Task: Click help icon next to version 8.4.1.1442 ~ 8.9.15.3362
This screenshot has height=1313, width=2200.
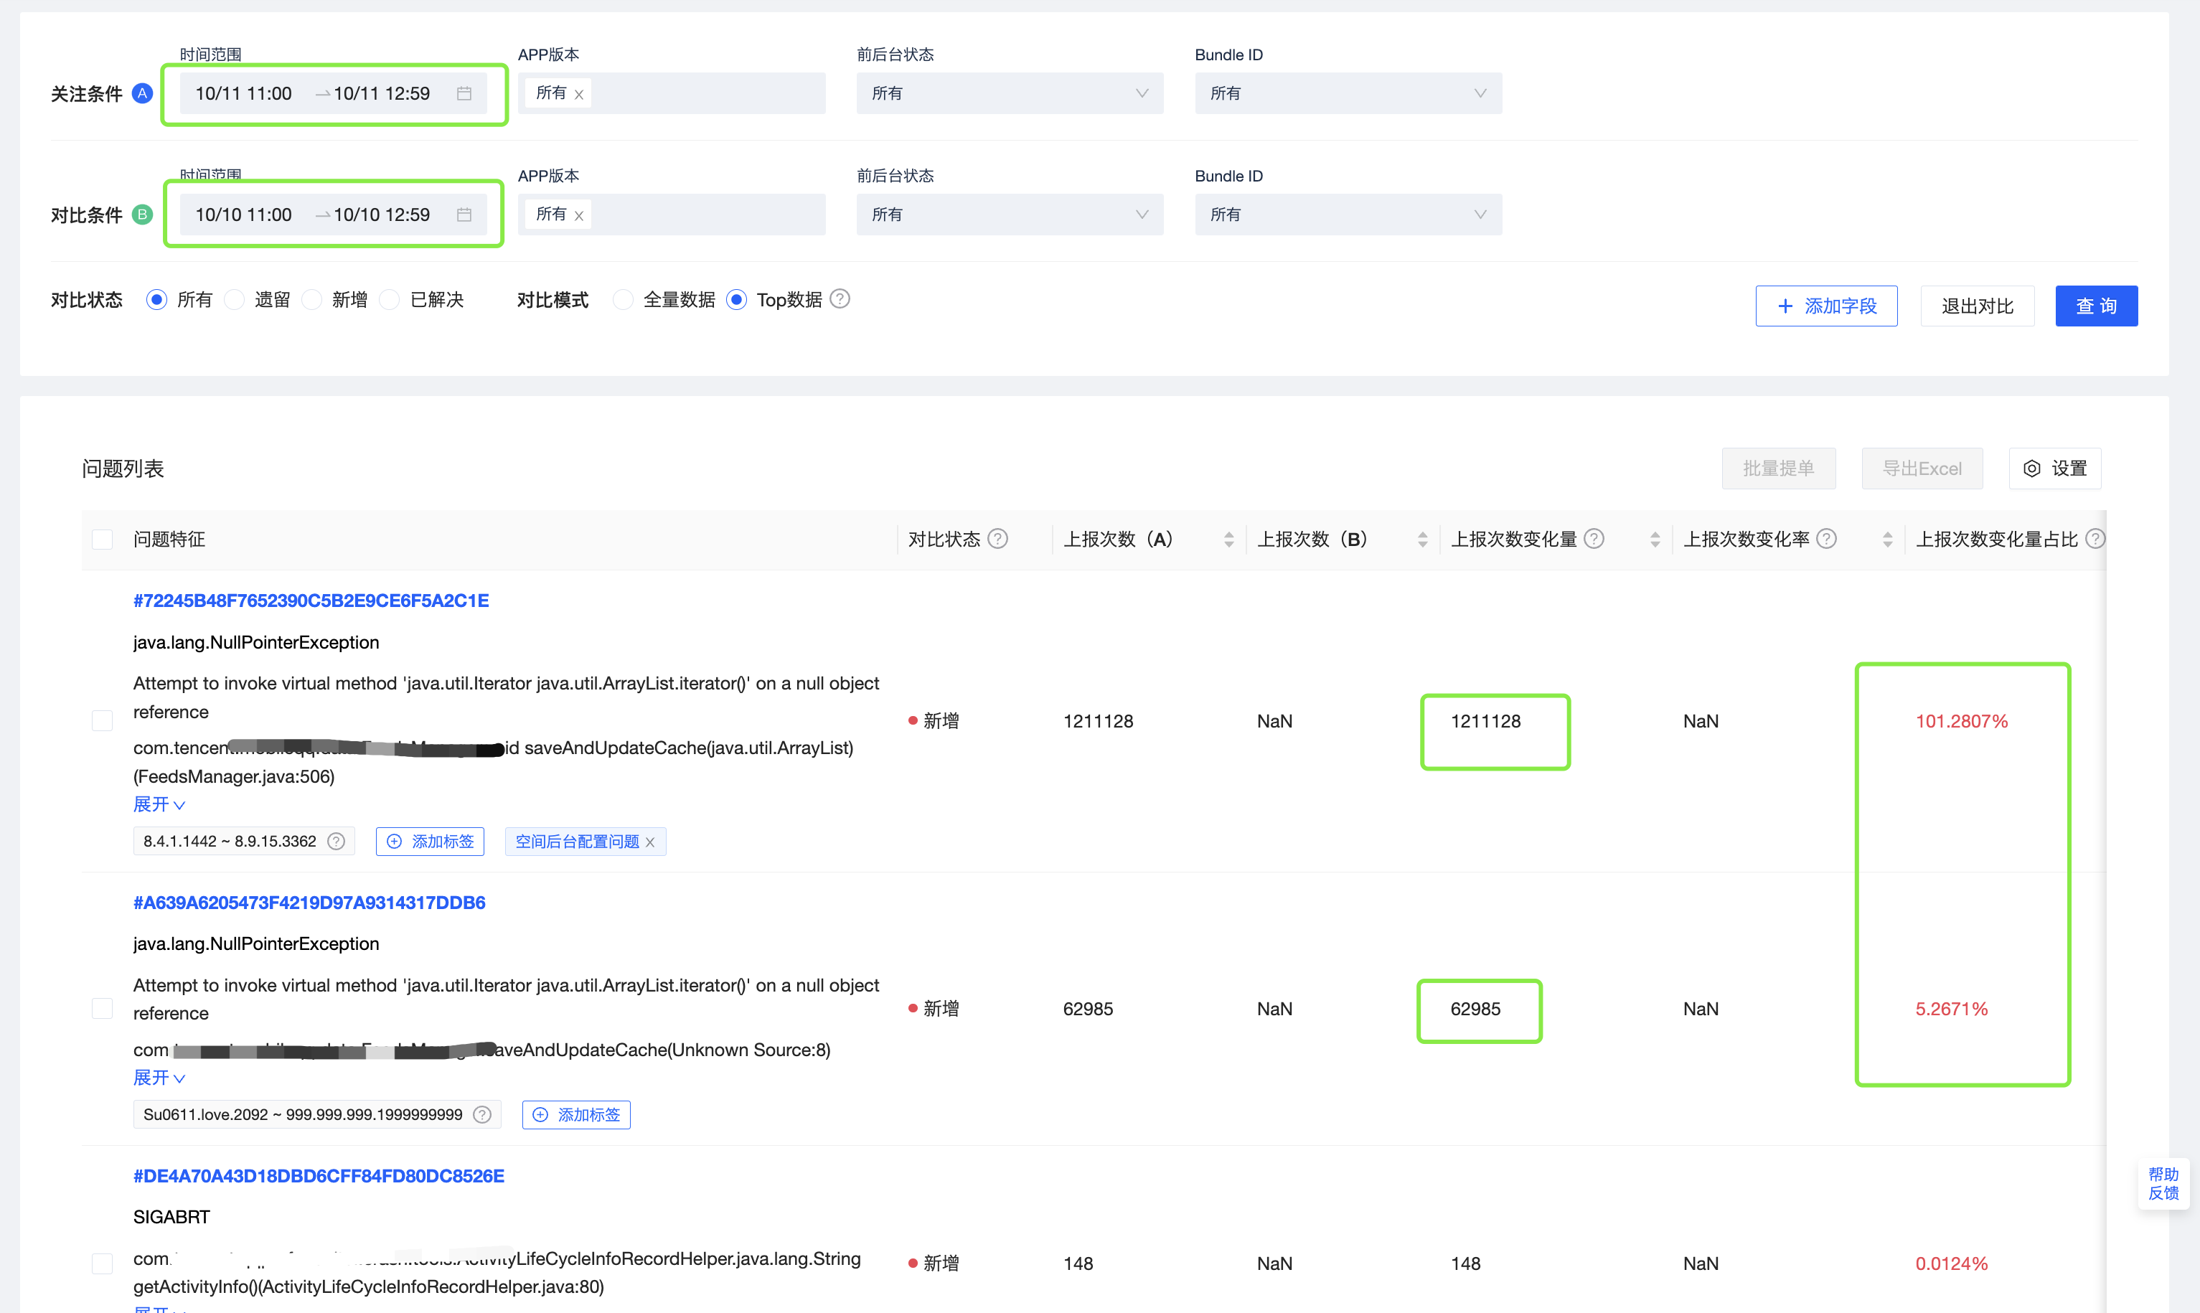Action: [336, 842]
